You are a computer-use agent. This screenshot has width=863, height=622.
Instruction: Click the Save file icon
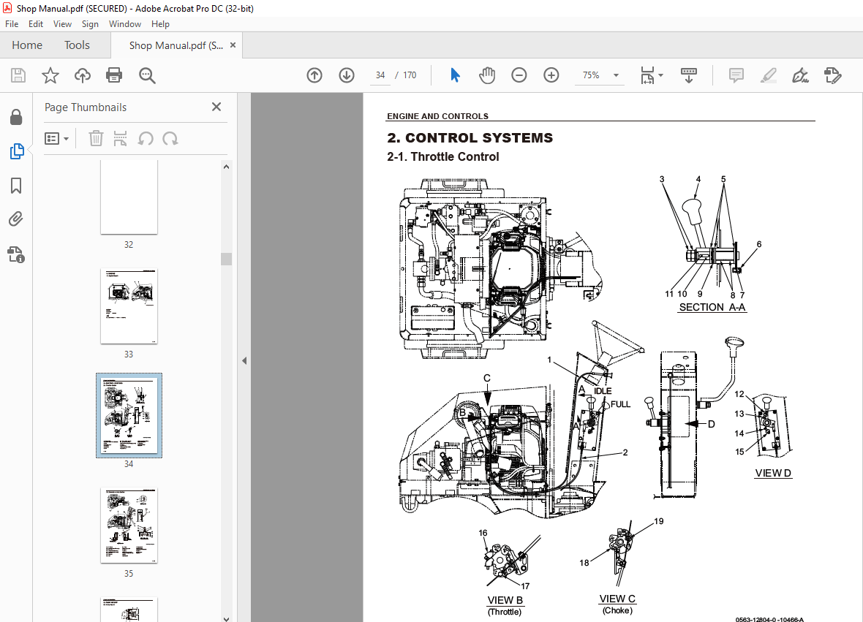coord(18,75)
